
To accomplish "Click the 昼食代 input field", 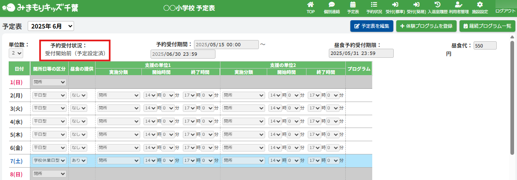I will pos(485,46).
